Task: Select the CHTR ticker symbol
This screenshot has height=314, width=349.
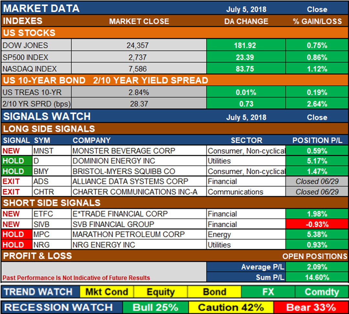Action: (44, 192)
